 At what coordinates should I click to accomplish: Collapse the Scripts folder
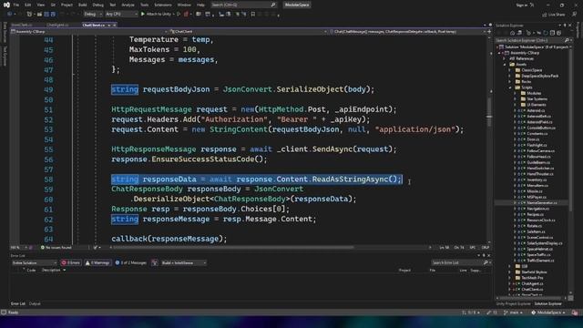pos(510,87)
